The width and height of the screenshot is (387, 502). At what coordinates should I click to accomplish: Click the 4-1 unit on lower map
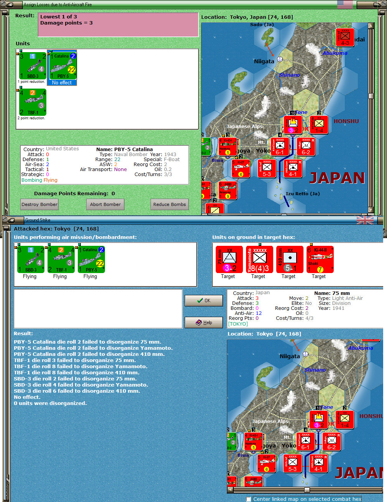pyautogui.click(x=319, y=463)
